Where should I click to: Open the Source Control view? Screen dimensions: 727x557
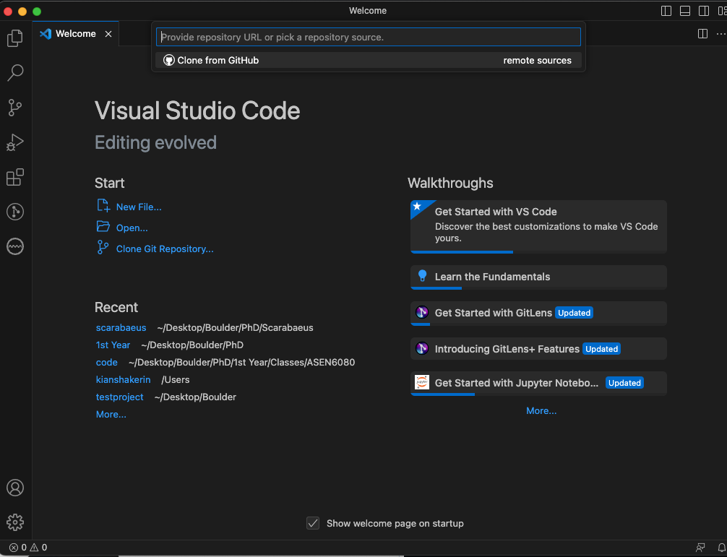tap(15, 108)
